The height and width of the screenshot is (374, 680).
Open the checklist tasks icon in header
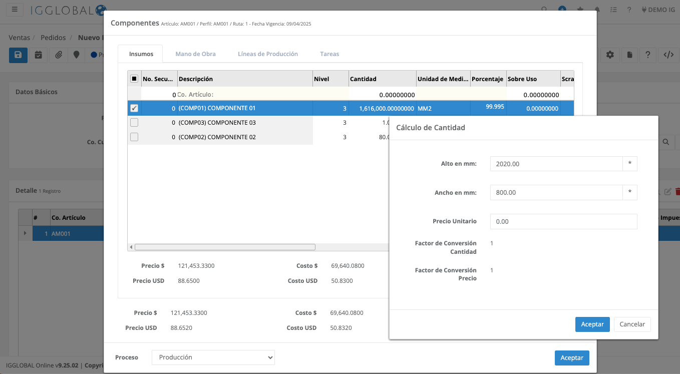tap(614, 10)
